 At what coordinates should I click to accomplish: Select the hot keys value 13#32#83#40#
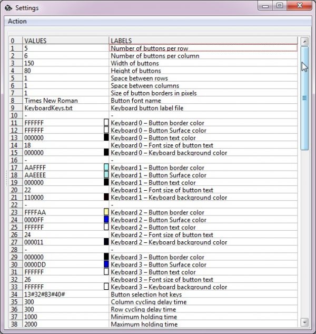coord(66,294)
